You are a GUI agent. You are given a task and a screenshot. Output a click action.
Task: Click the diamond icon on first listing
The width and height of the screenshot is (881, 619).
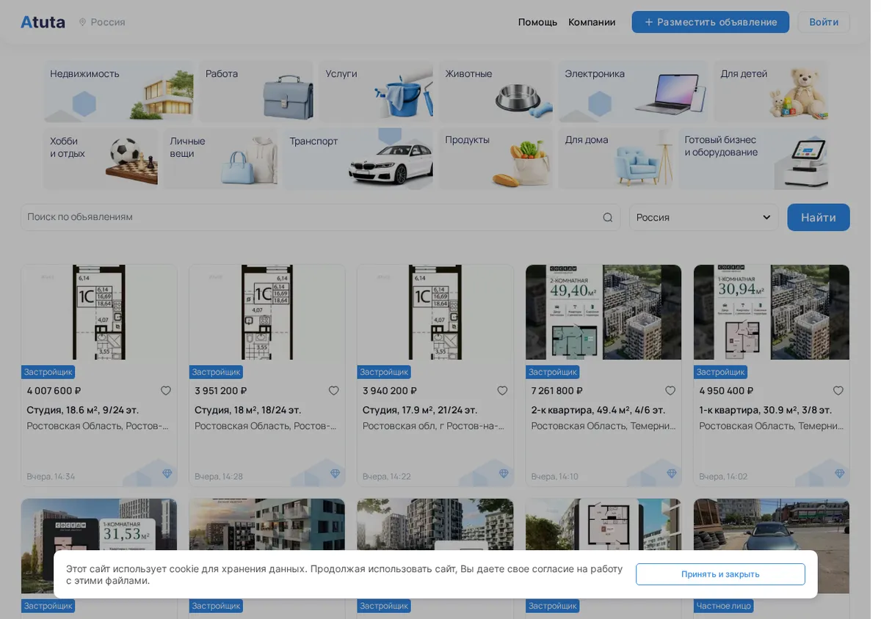[167, 474]
